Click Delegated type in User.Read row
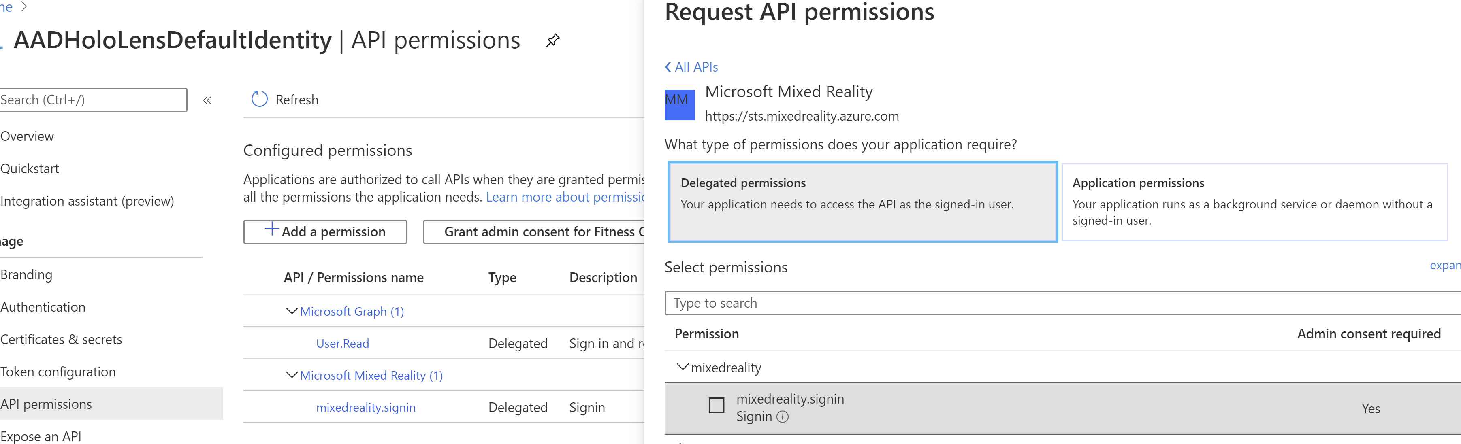 518,343
